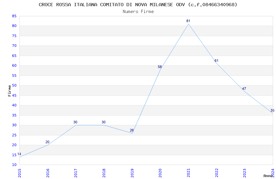Select the subtitle Numero Firme
The height and width of the screenshot is (179, 276).
click(x=138, y=12)
